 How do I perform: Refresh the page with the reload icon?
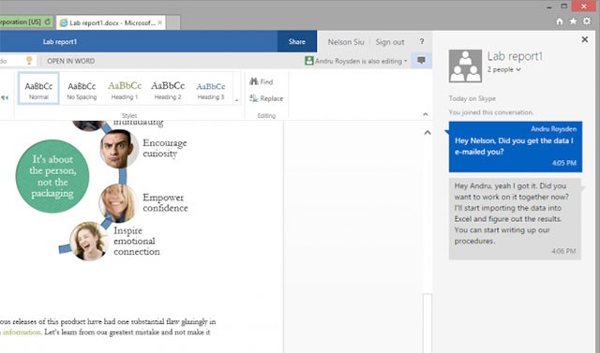(x=48, y=22)
